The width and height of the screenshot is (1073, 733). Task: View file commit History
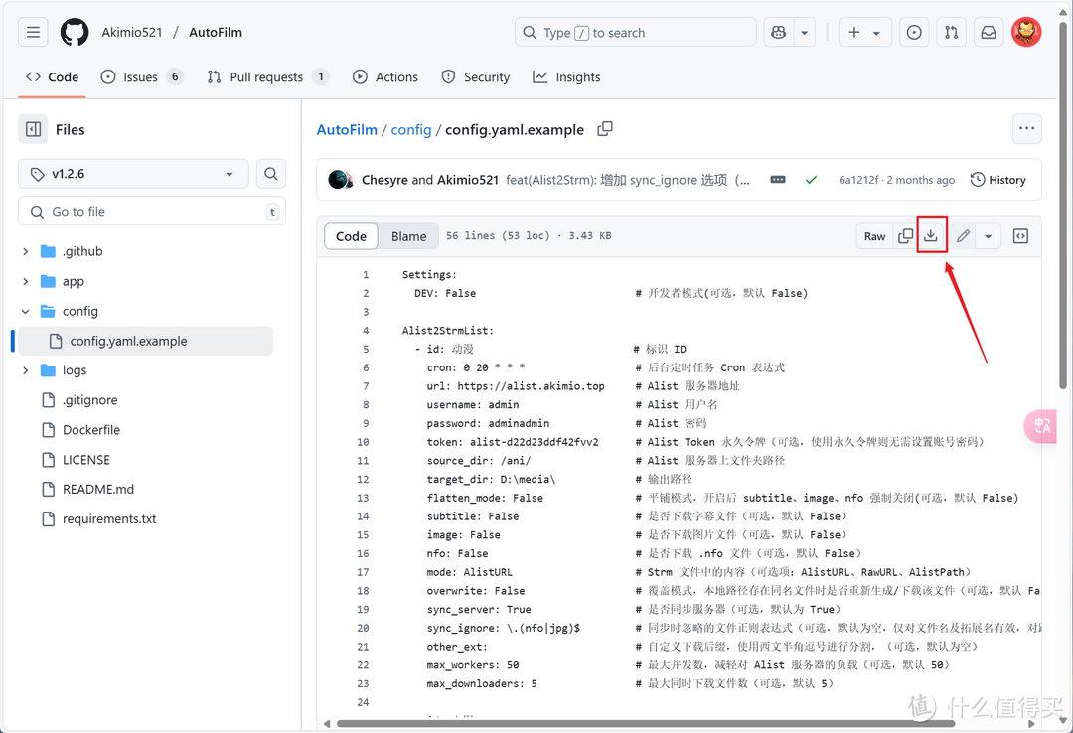(x=997, y=180)
